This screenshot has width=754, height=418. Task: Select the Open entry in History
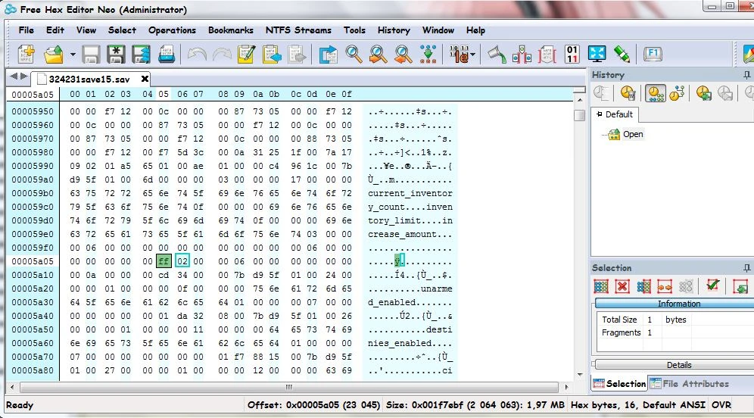coord(633,134)
